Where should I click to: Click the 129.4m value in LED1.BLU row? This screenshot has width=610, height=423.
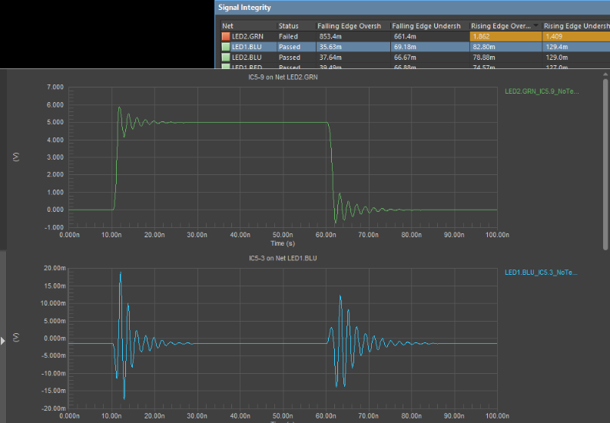(x=557, y=47)
